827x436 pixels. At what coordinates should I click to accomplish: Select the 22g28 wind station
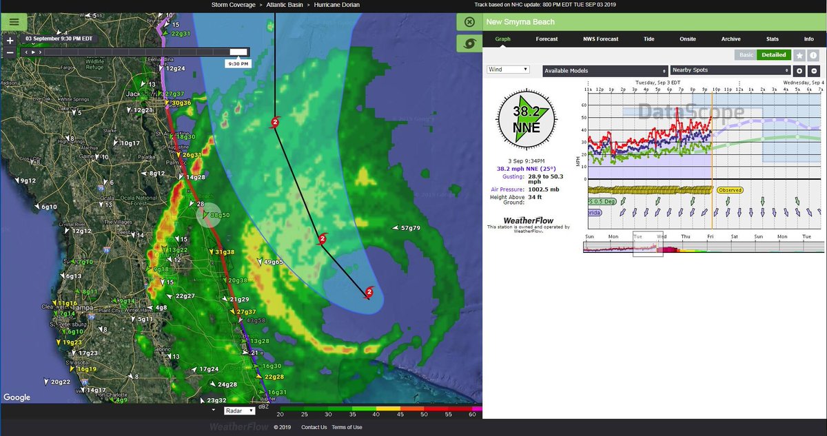(x=270, y=377)
